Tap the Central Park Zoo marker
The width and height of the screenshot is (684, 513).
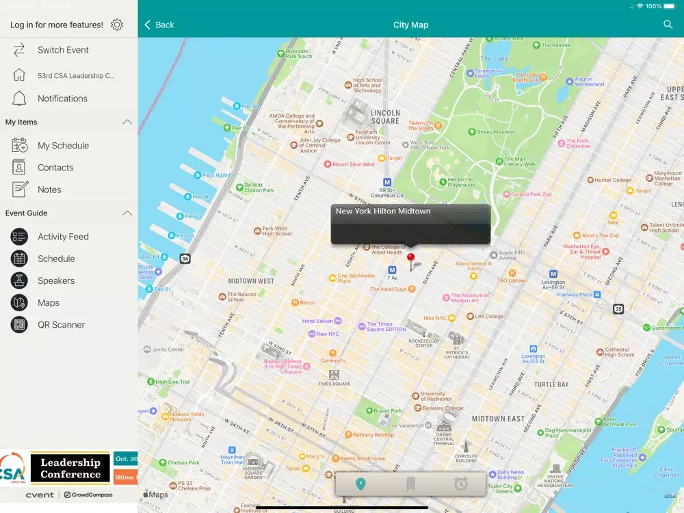click(506, 194)
